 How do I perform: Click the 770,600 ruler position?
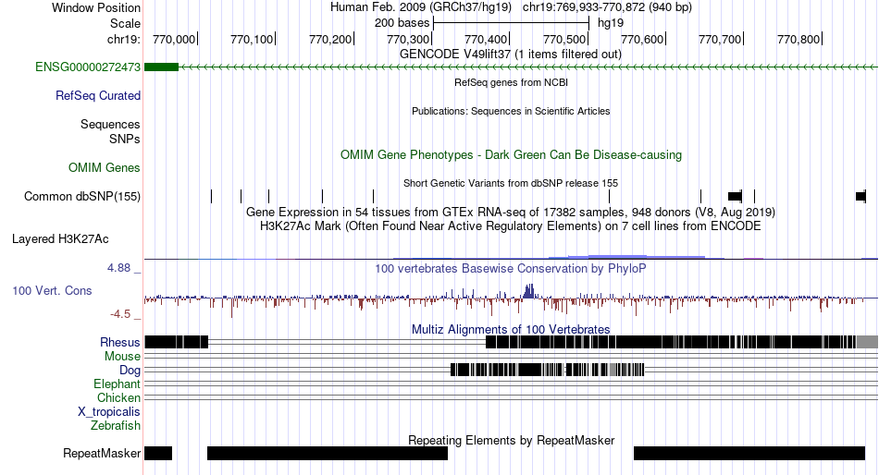(x=643, y=39)
